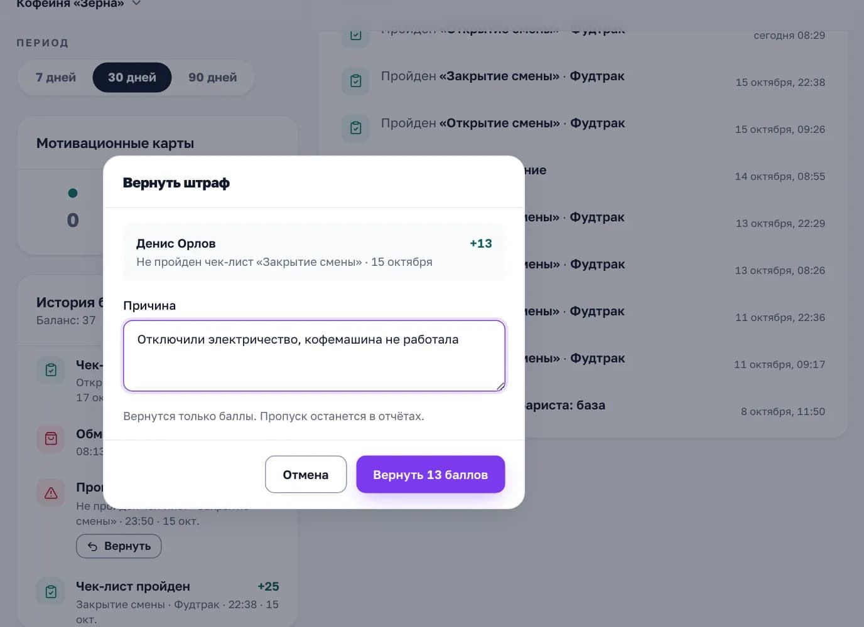Click the timestamp «13 октября, 22:29»
This screenshot has height=627, width=864.
(x=780, y=224)
